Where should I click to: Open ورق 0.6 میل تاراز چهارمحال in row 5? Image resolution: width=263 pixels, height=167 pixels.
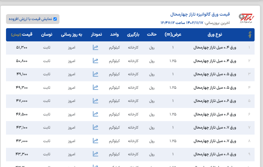215,101
